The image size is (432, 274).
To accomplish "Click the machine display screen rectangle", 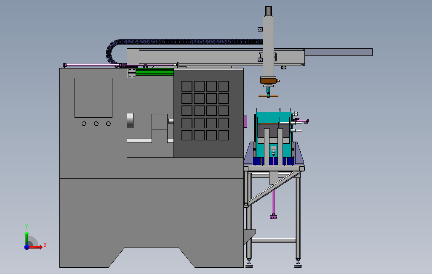I will pyautogui.click(x=93, y=97).
